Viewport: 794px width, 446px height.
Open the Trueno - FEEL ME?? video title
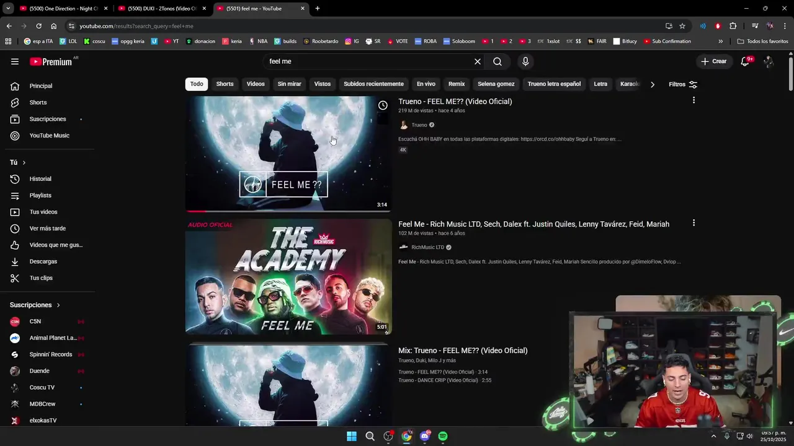point(455,102)
